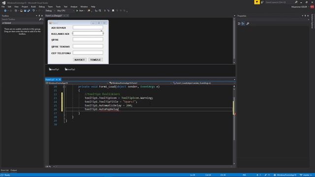315x177 pixels.
Task: Click the Navigate Backward toolbar icon
Action: 5,11
